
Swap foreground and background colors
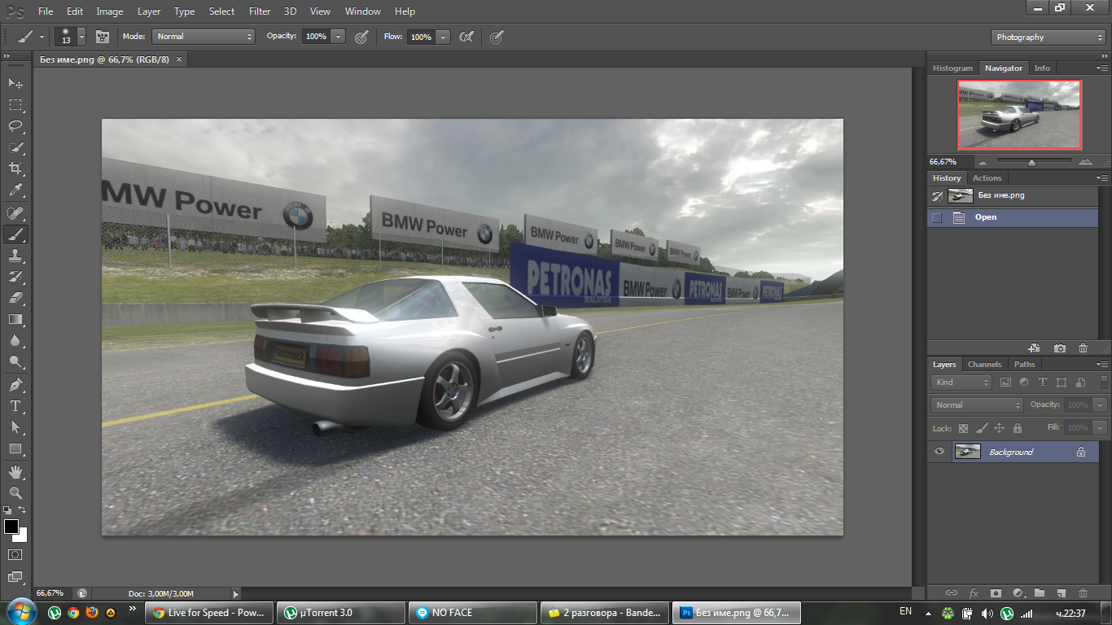(x=23, y=510)
